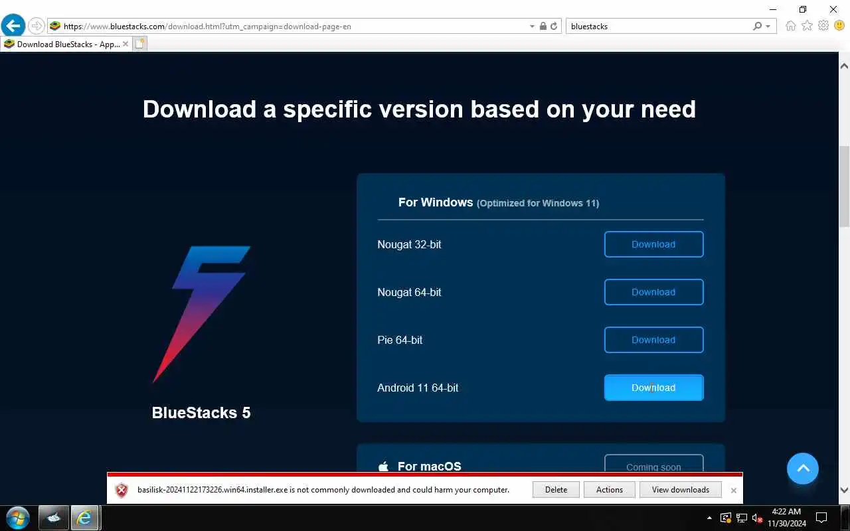Click the Pie 64-bit label
Screen dimensions: 850x531
coord(400,340)
